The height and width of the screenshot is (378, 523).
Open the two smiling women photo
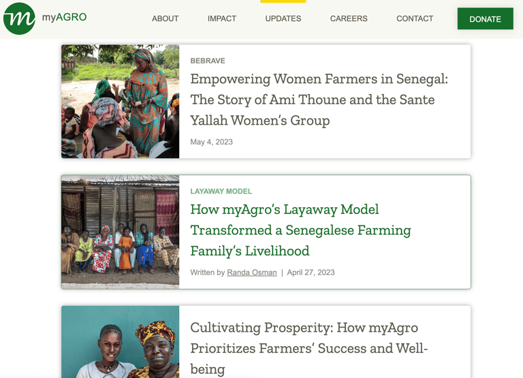point(121,342)
